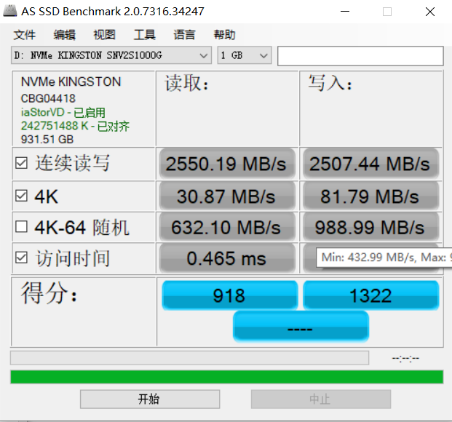
Task: Click the total score box showing ----
Action: 301,327
